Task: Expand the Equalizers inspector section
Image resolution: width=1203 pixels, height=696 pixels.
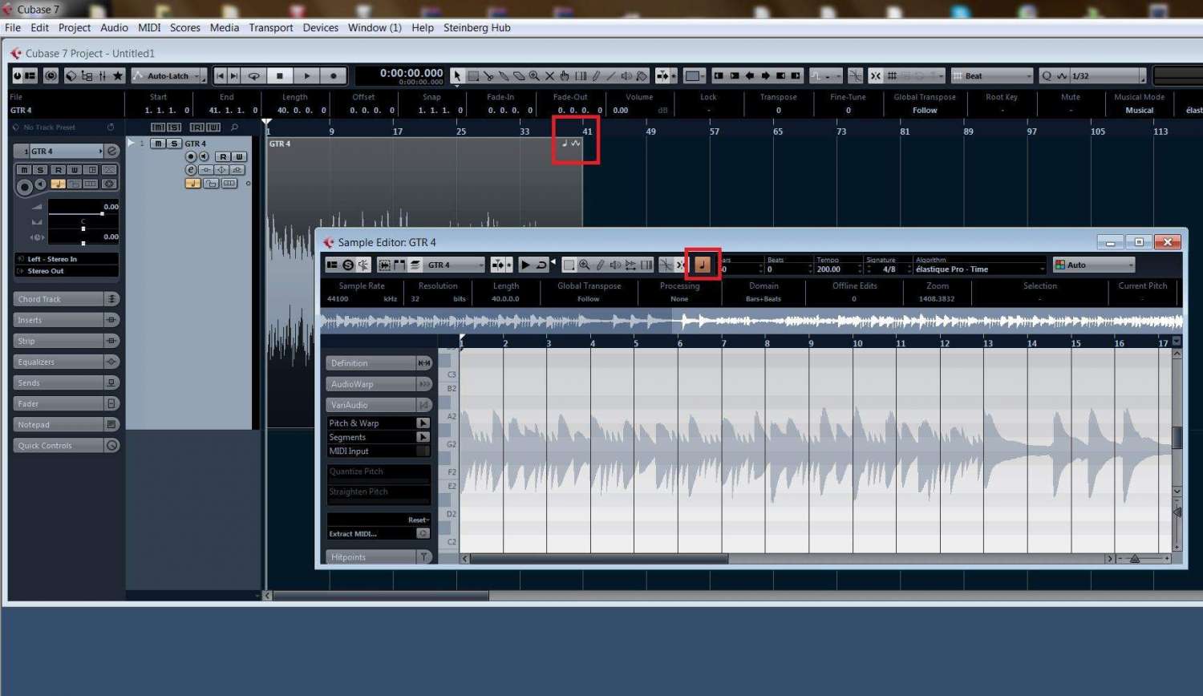Action: [67, 362]
